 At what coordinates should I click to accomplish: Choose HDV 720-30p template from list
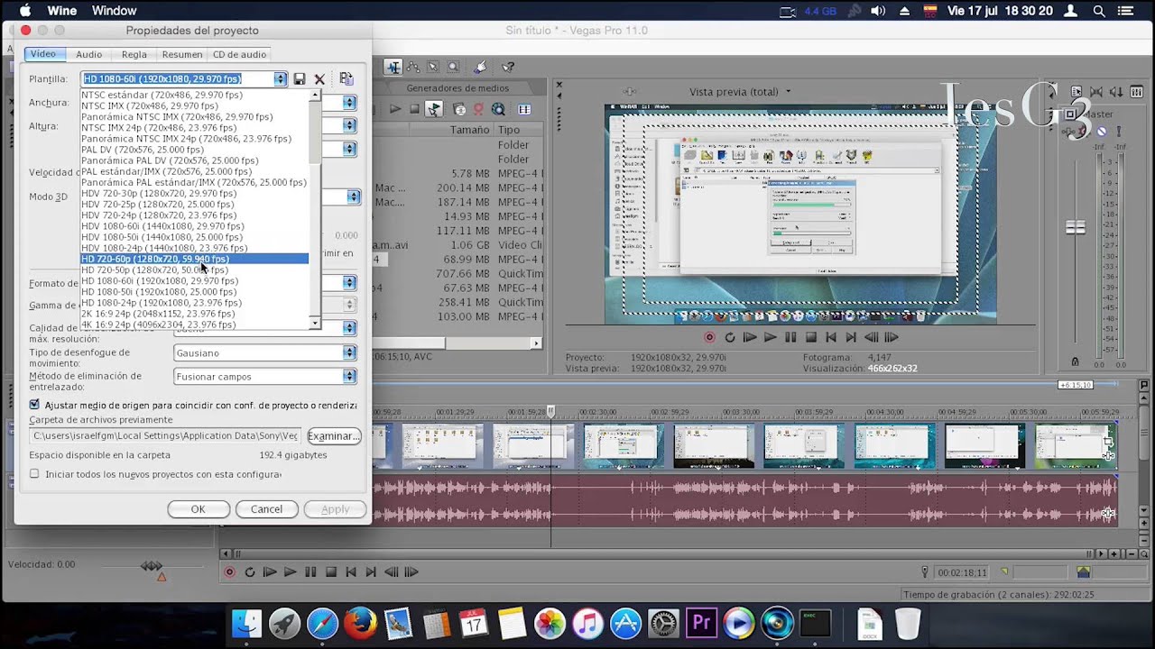(x=195, y=193)
